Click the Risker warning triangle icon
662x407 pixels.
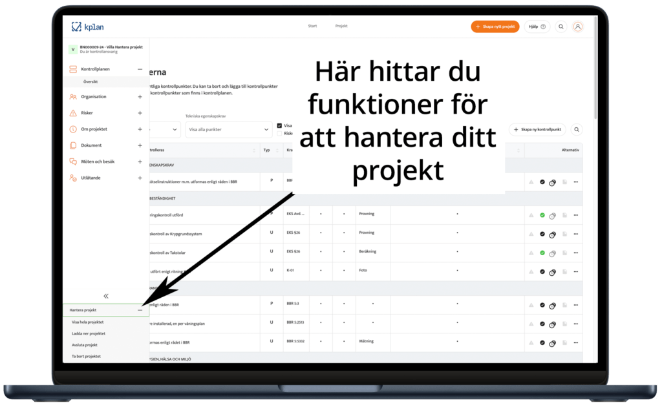point(73,113)
